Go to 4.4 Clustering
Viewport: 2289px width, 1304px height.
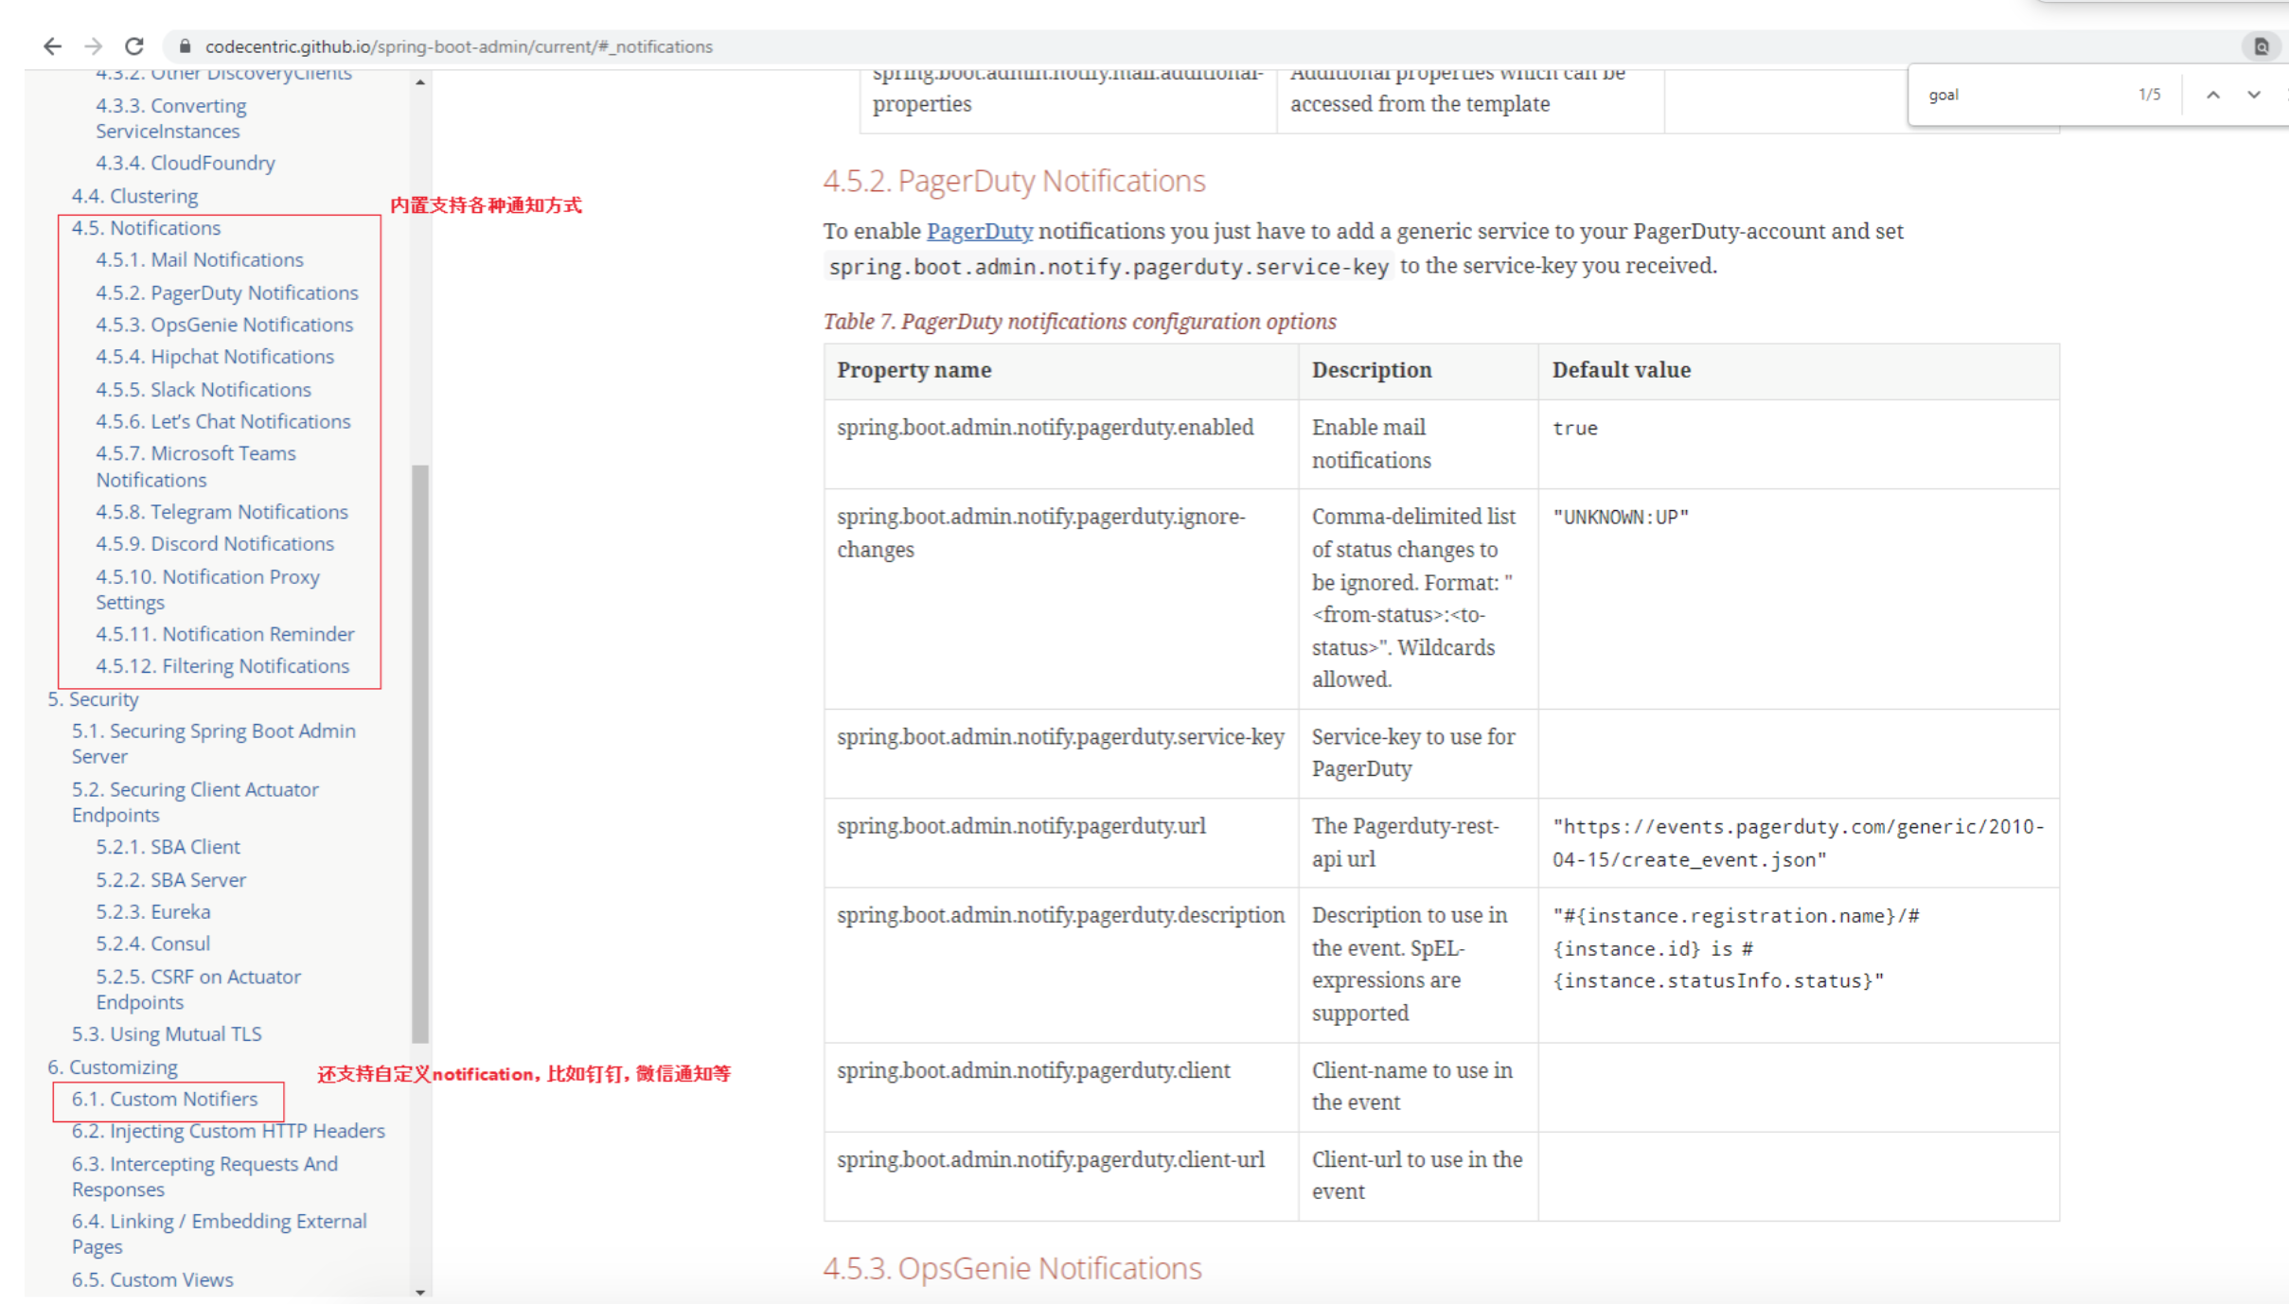click(134, 196)
